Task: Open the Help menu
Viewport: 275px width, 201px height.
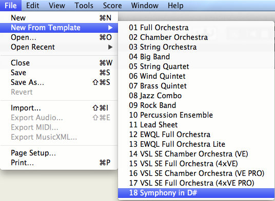Action: click(175, 6)
